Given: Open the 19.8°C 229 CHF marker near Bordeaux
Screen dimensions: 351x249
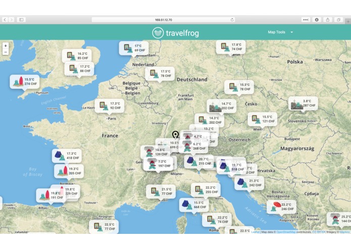Looking at the screenshot, I should [x=71, y=192].
